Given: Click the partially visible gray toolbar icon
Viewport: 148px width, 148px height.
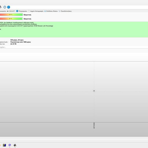Looking at the screenshot, I should (1, 7).
